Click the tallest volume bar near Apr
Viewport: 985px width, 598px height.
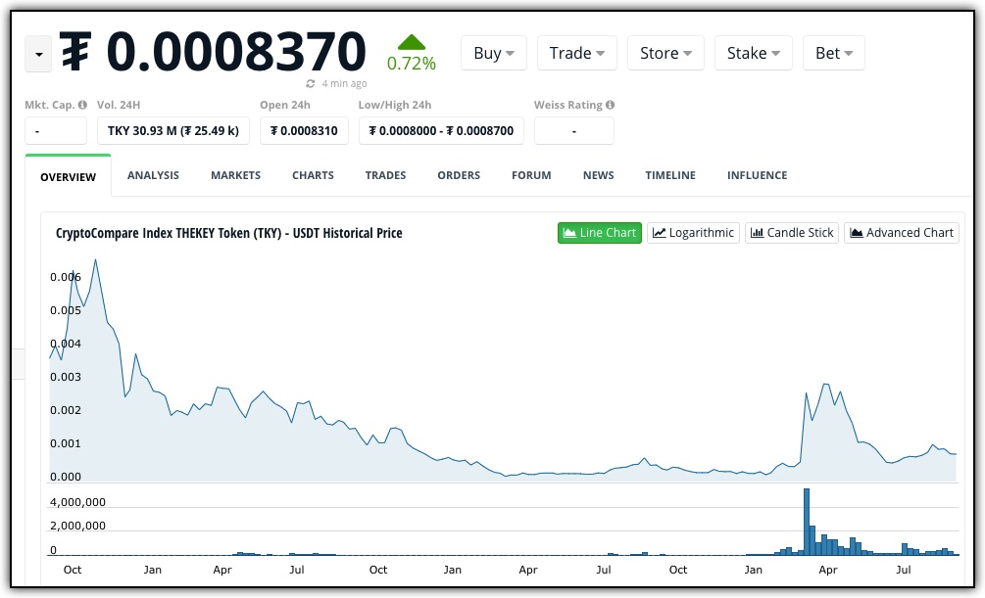(x=807, y=522)
